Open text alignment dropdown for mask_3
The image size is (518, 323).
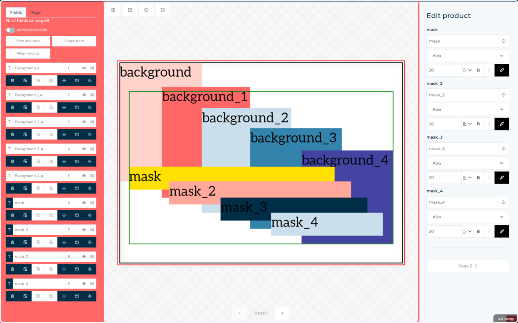coord(467,177)
